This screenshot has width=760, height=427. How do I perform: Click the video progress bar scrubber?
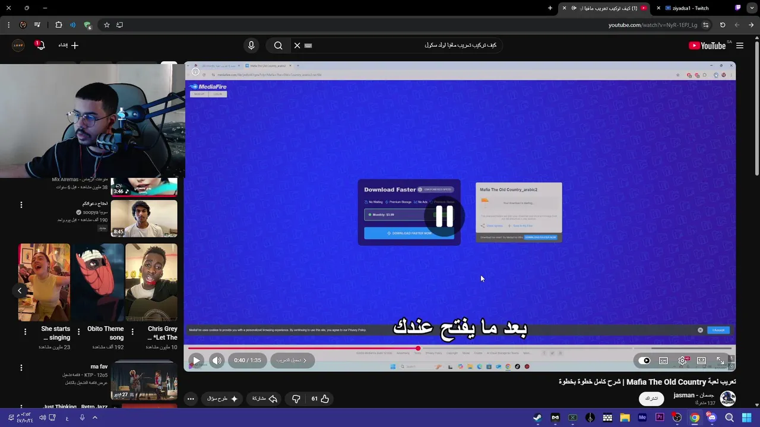click(418, 348)
